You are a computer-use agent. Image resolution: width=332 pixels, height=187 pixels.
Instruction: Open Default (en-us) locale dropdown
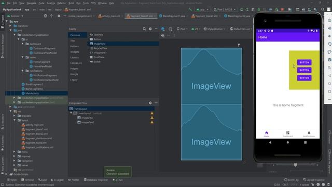pyautogui.click(x=241, y=29)
